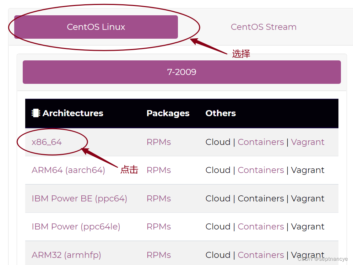Viewport: 353px width, 265px height.
Task: Open the IBM Power BE (ppc64) link
Action: (79, 198)
